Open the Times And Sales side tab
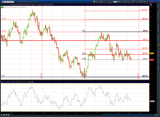 [158, 16]
